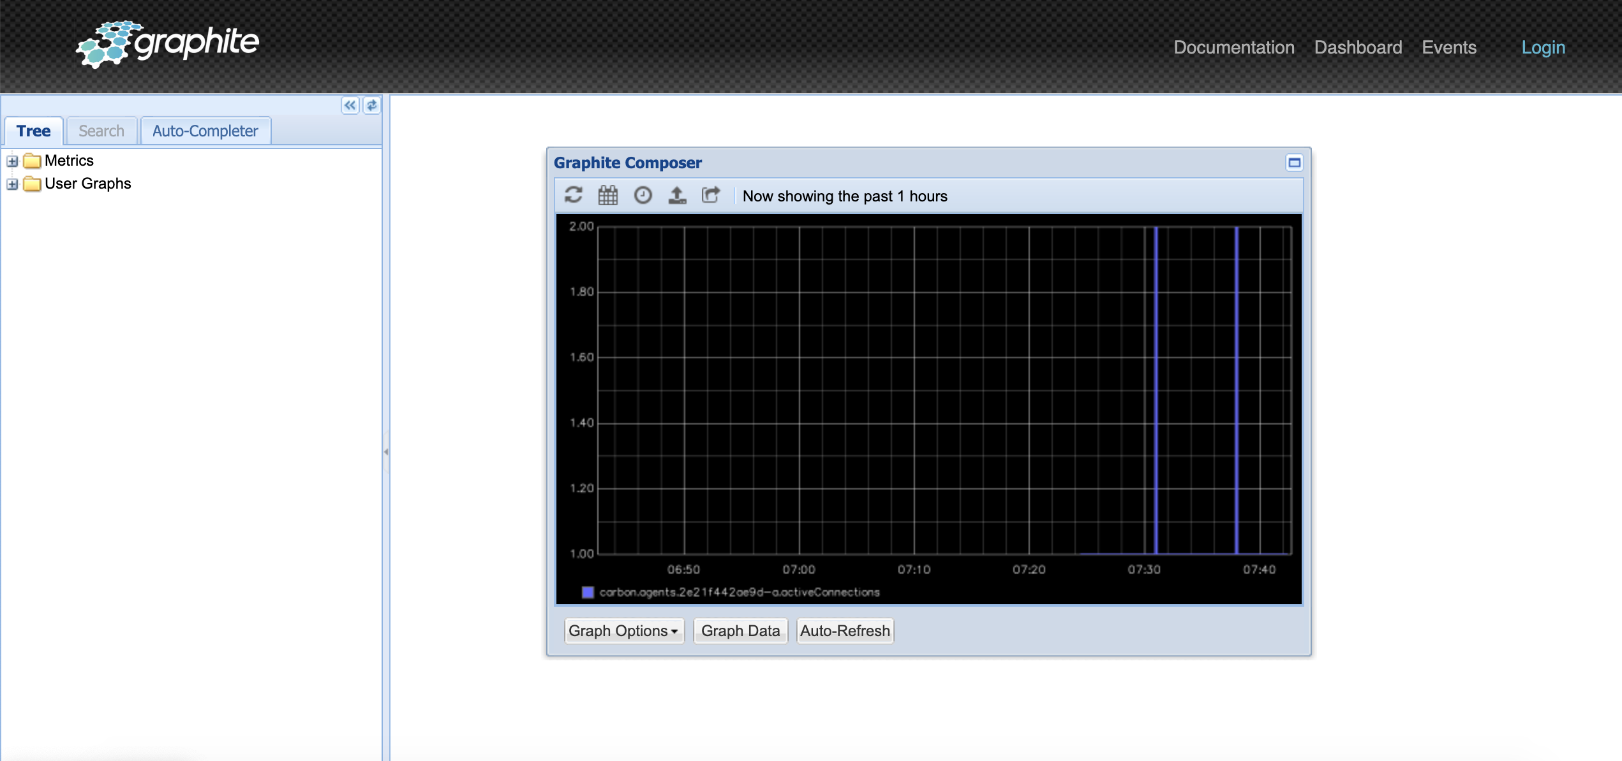Open the calendar date range picker

608,195
